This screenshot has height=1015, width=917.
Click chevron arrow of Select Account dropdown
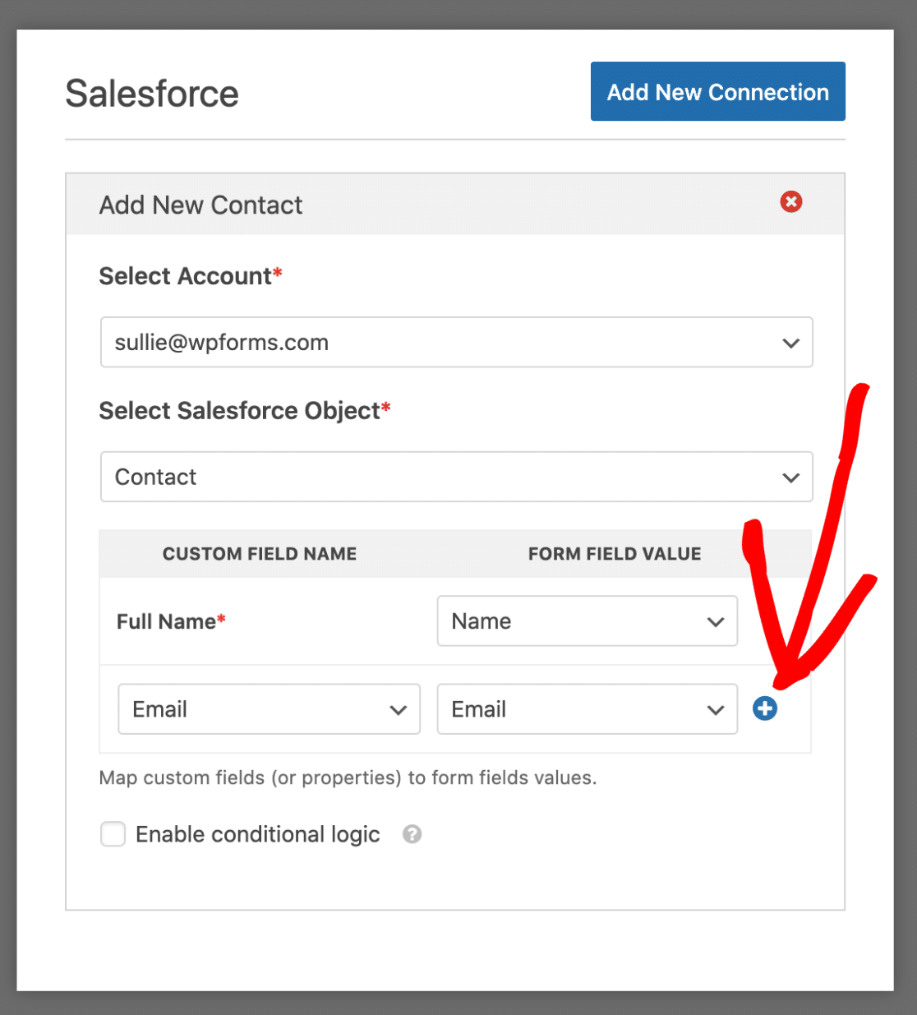pos(791,343)
